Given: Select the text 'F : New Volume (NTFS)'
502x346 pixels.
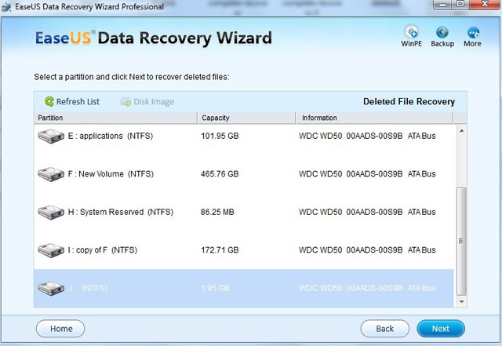Looking at the screenshot, I should [111, 174].
